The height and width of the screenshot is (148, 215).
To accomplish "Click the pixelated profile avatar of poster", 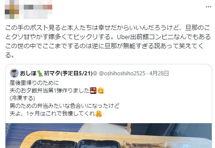I will [x=12, y=10].
